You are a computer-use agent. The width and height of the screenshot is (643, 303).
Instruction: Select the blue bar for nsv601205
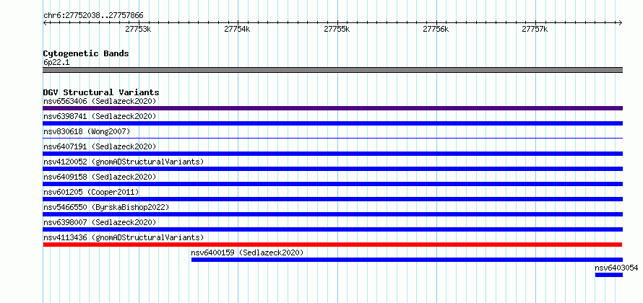pyautogui.click(x=333, y=199)
